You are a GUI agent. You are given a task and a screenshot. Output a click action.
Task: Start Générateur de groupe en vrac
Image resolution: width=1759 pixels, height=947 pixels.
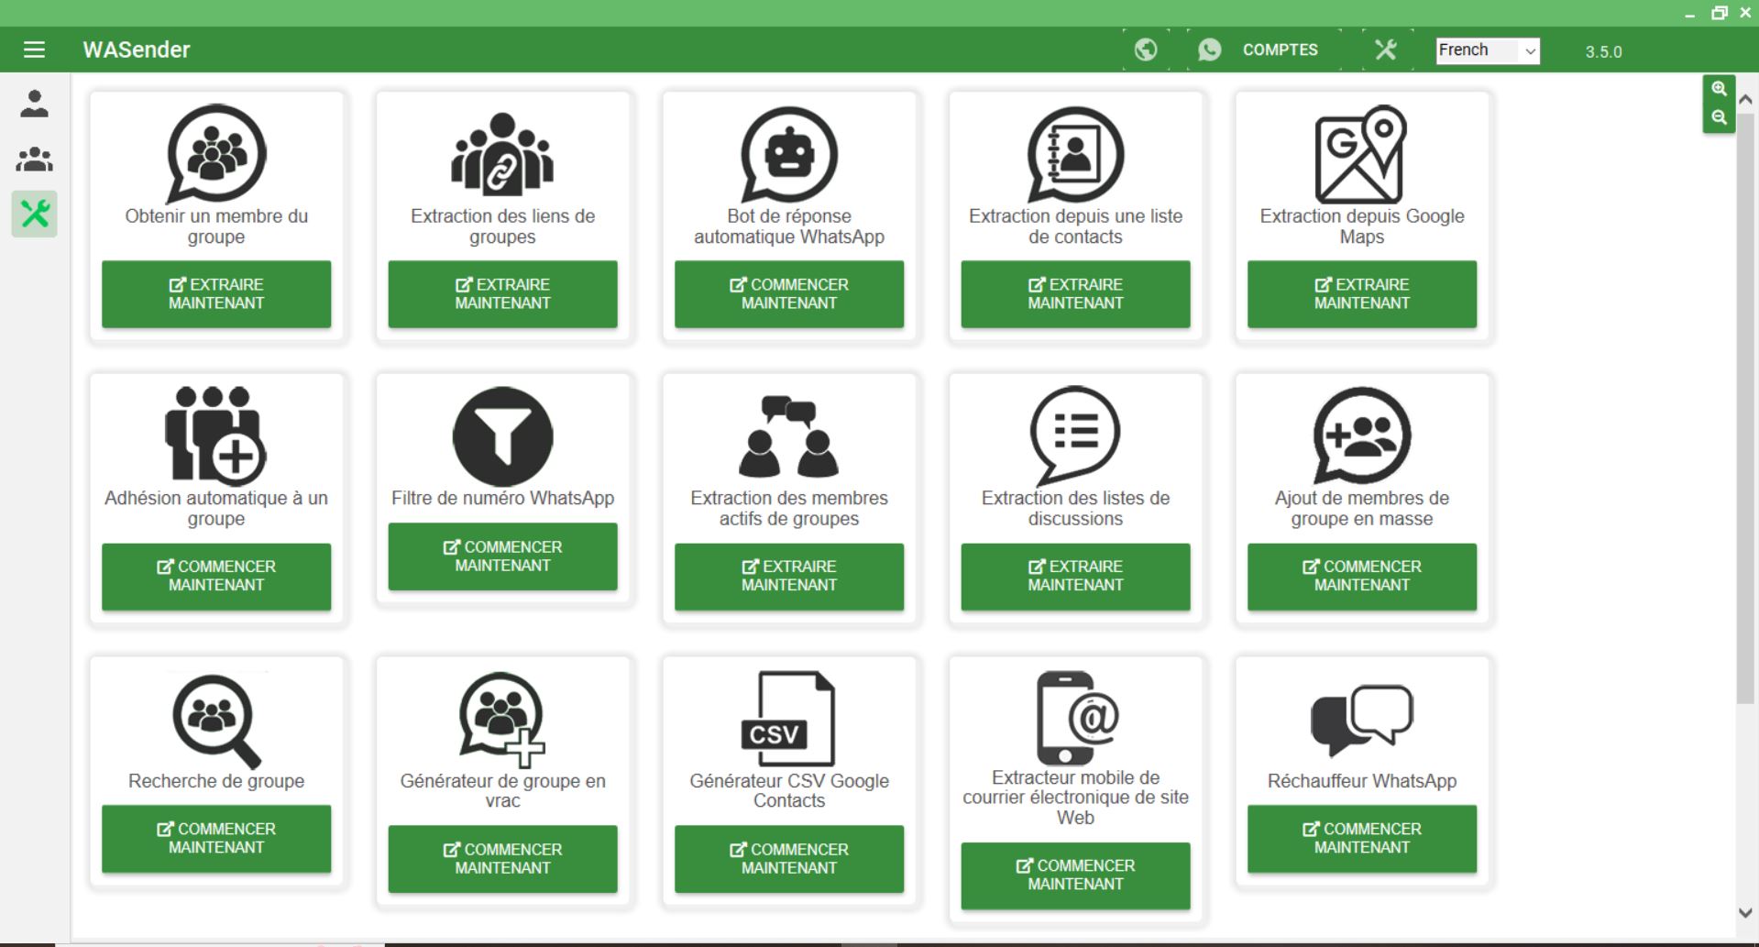pos(502,859)
